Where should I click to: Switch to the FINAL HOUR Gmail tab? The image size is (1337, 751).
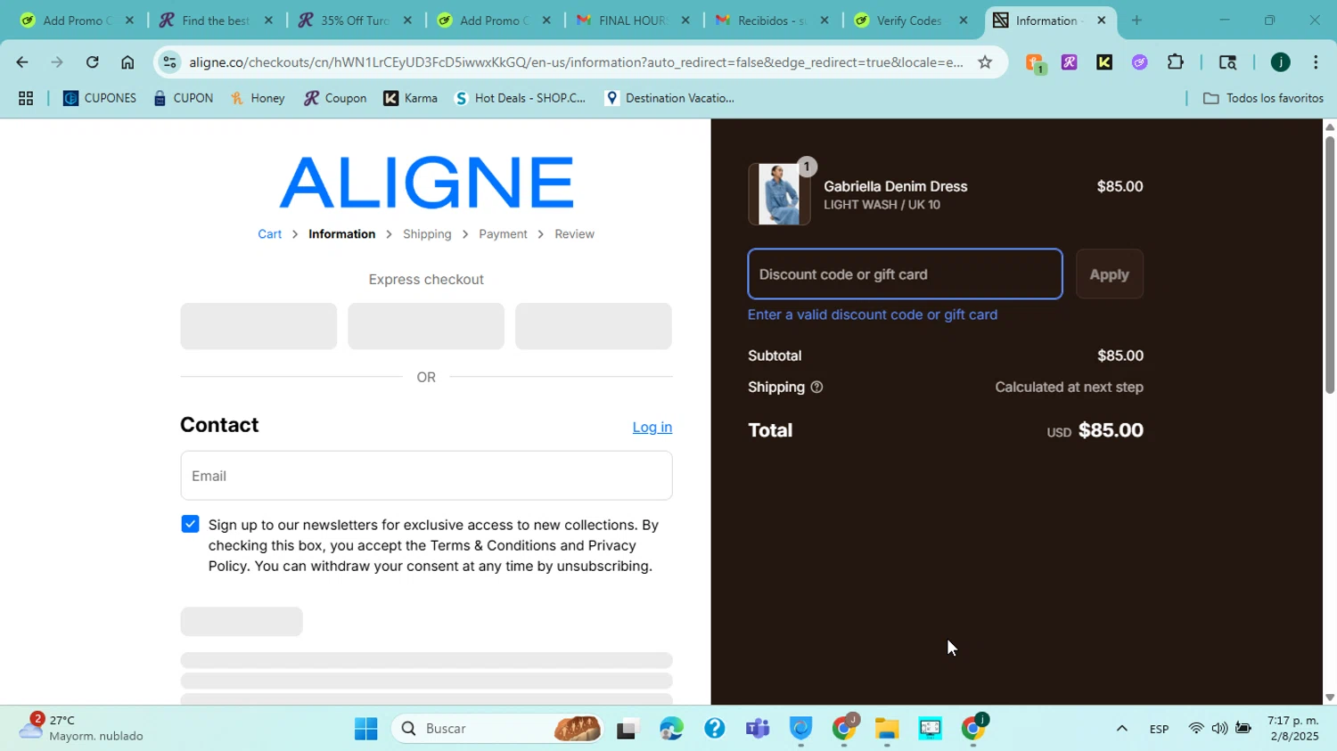click(632, 20)
